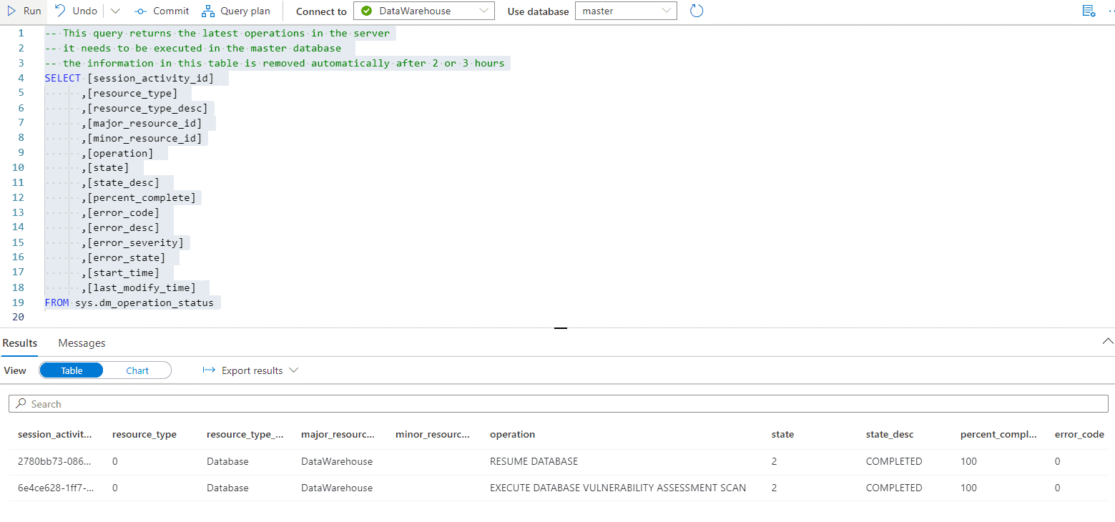Click the [operation] column on line 9
This screenshot has width=1115, height=522.
pos(120,153)
